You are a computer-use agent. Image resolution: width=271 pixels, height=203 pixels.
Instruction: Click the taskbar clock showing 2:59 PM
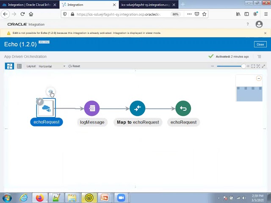[258, 198]
